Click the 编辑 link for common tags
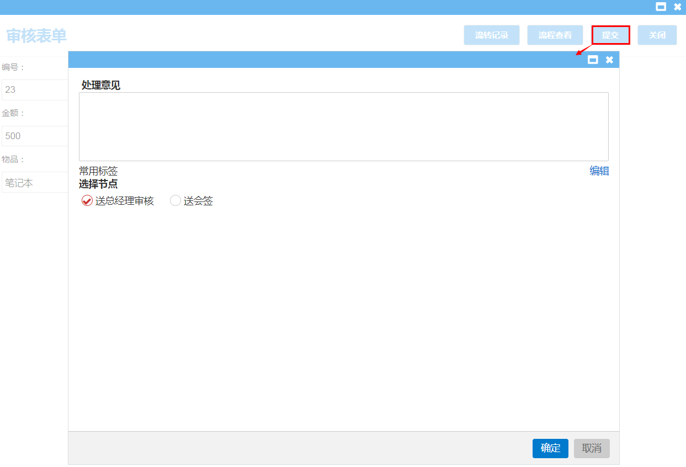This screenshot has width=686, height=467. (599, 171)
